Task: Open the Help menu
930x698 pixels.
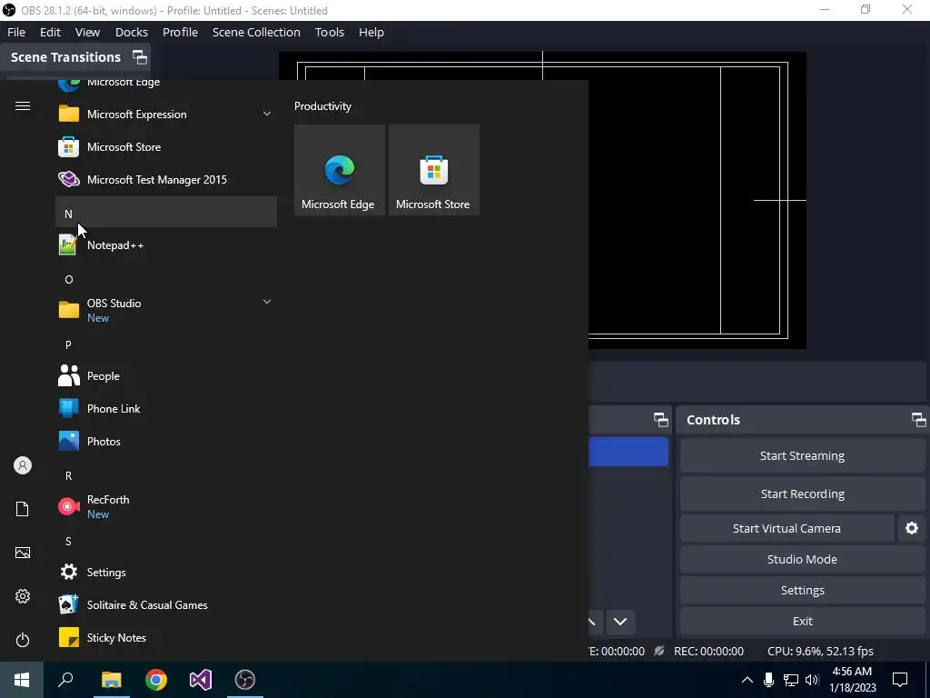Action: coord(371,32)
